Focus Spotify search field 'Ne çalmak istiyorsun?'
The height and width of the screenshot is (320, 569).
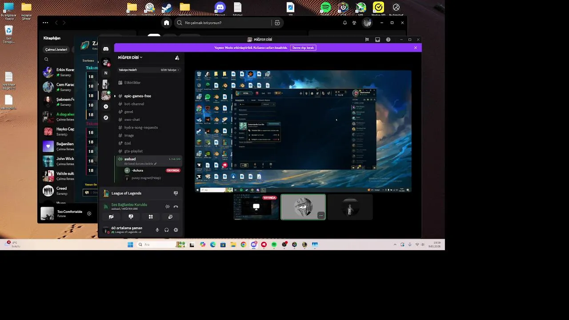[x=222, y=23]
